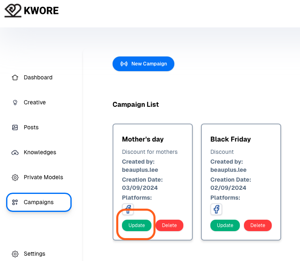Update the Black Friday campaign

pyautogui.click(x=225, y=225)
